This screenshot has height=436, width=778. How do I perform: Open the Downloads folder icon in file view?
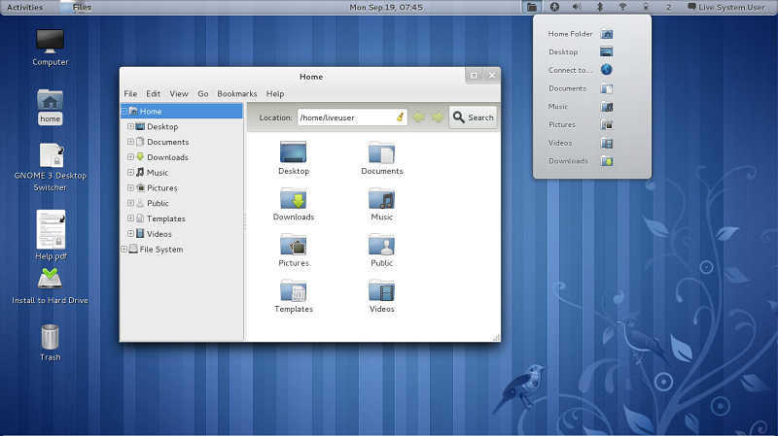coord(294,199)
